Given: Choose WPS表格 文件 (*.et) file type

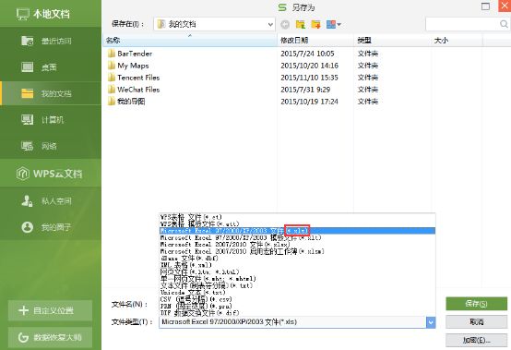Looking at the screenshot, I should click(x=297, y=217).
